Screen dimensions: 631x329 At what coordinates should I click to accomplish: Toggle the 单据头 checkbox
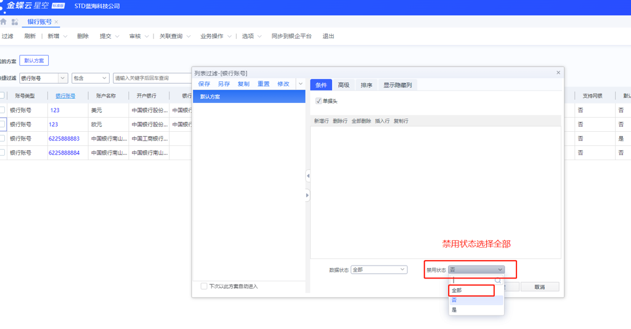point(319,100)
